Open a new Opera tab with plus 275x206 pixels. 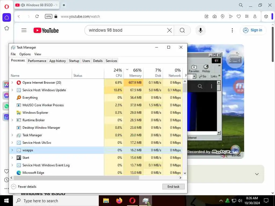point(64,5)
